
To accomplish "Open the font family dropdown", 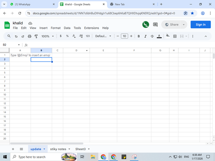I will click(103, 36).
